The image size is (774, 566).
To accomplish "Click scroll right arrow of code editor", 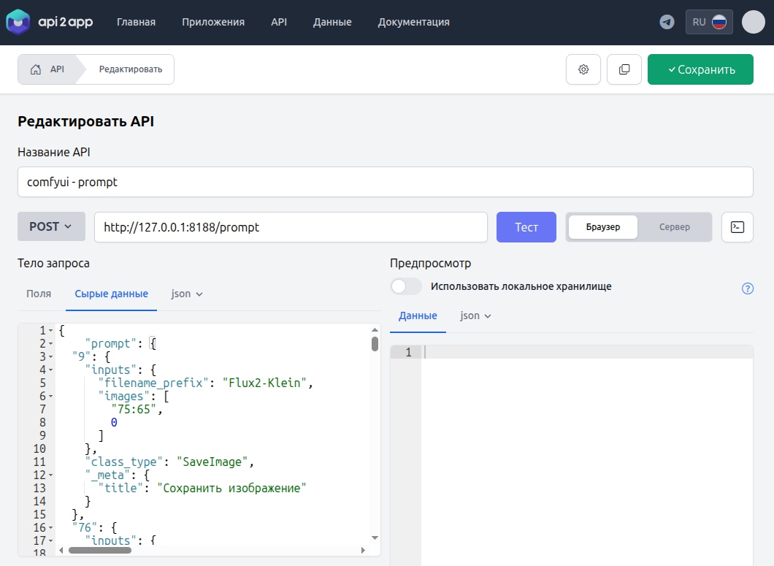I will tap(364, 550).
